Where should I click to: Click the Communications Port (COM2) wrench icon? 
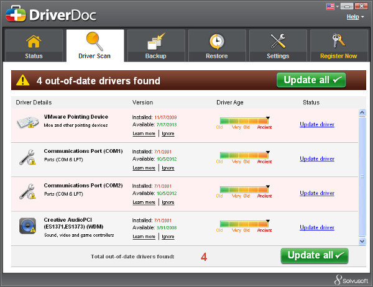27,192
